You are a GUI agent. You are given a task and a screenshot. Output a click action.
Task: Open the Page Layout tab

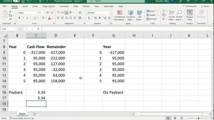48,6
